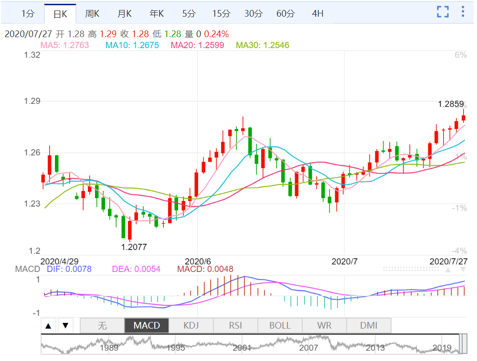Image resolution: width=477 pixels, height=361 pixels.
Task: Enter fullscreen chart view
Action: pyautogui.click(x=443, y=12)
